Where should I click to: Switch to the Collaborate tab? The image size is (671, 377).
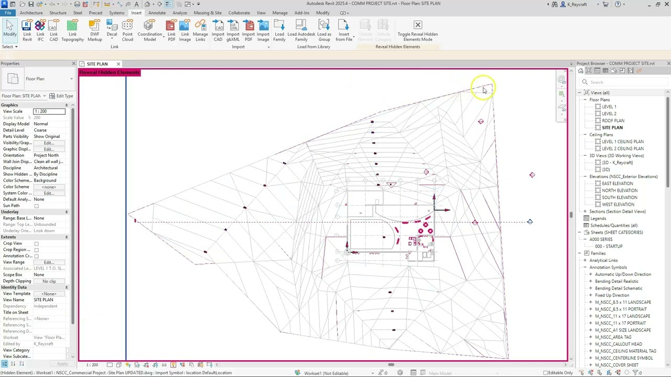(x=239, y=13)
